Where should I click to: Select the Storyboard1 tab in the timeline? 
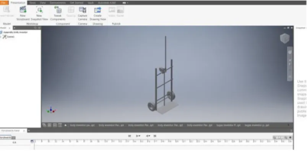click(x=5, y=137)
